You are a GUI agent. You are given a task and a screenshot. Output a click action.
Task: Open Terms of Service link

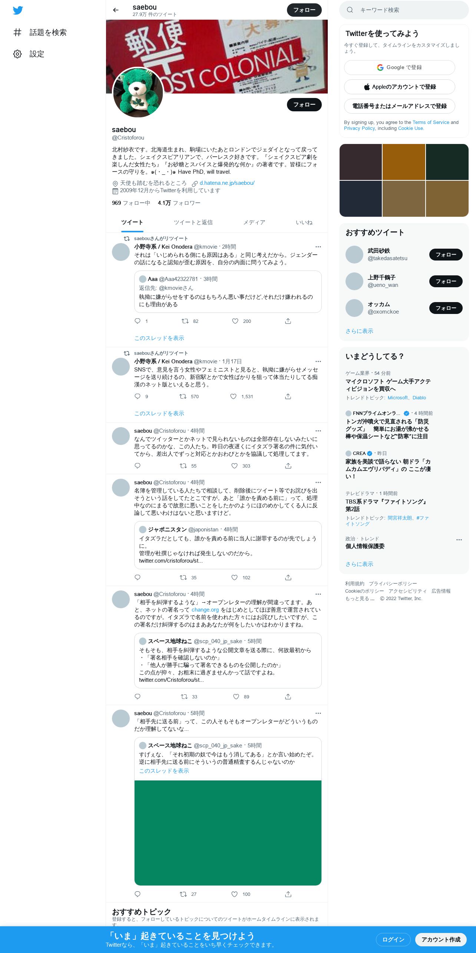click(x=431, y=122)
